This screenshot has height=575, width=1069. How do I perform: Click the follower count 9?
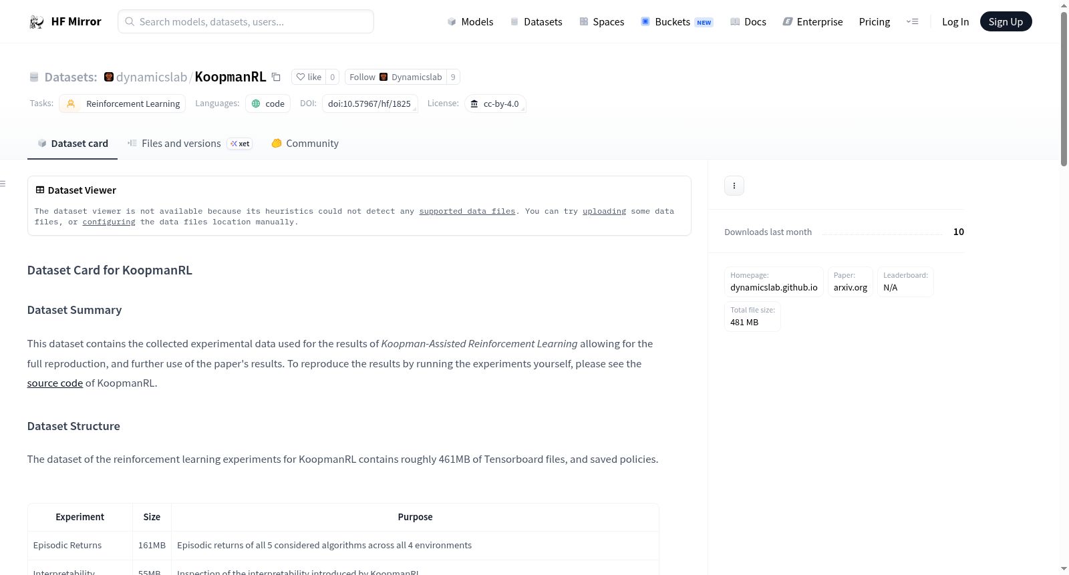pyautogui.click(x=453, y=77)
